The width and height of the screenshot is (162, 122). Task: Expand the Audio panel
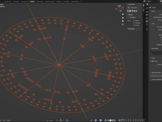[151, 58]
